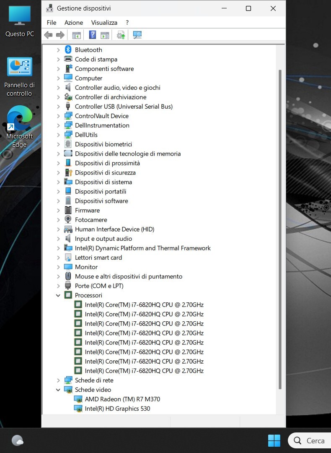Click the Back arrow toolbar icon
Screen dimensions: 331x453
48,35
